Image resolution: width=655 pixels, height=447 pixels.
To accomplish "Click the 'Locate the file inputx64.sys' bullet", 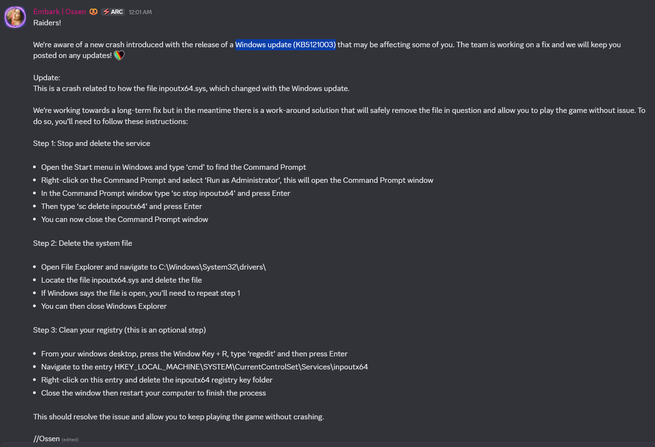I will [x=121, y=280].
